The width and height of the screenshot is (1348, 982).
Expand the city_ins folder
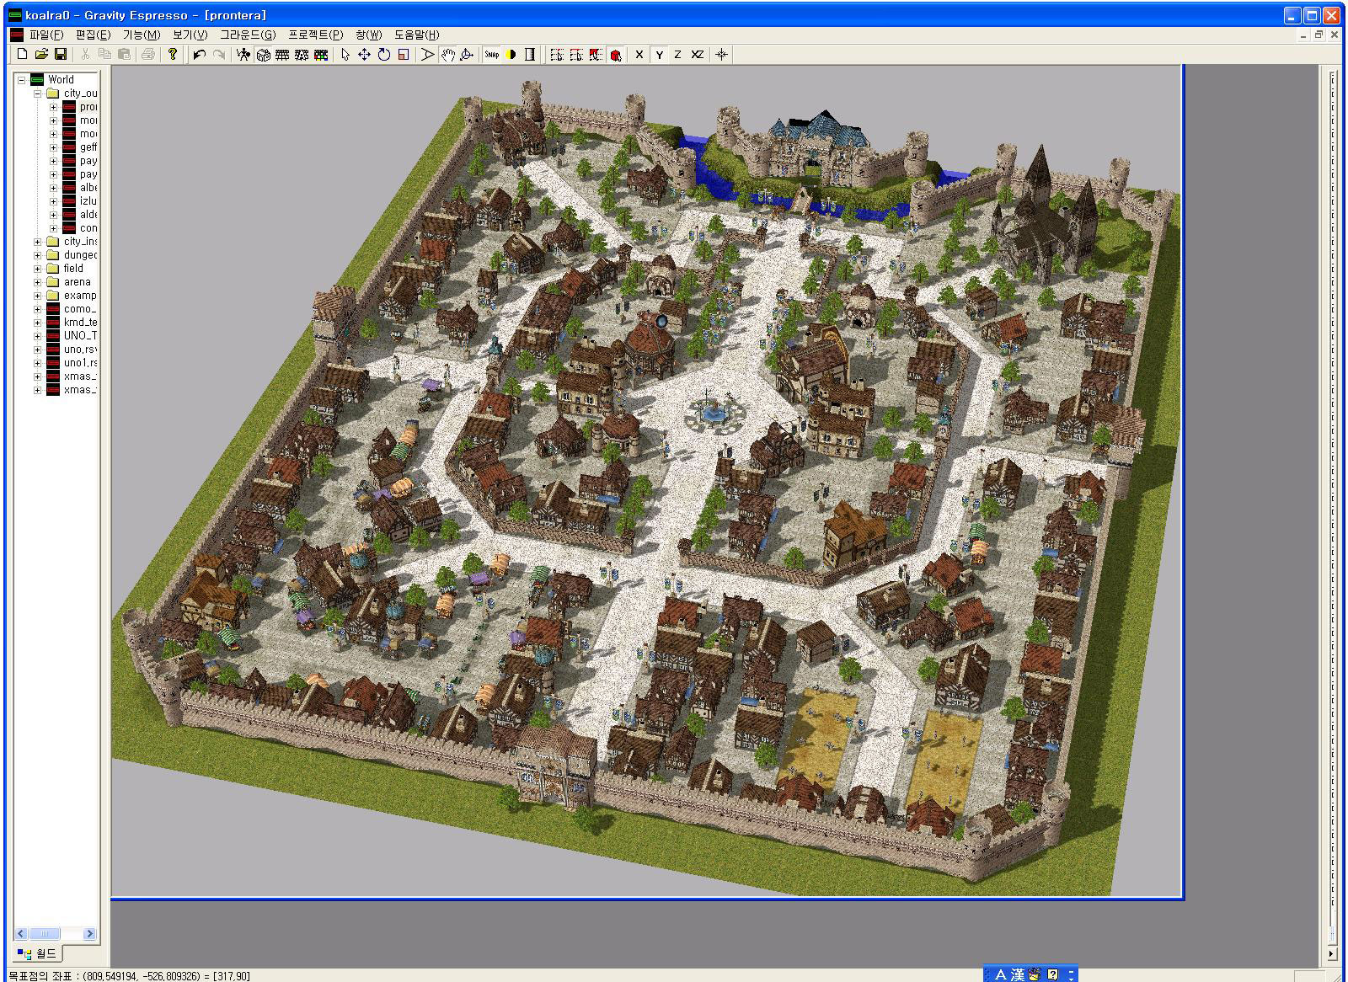tap(37, 242)
